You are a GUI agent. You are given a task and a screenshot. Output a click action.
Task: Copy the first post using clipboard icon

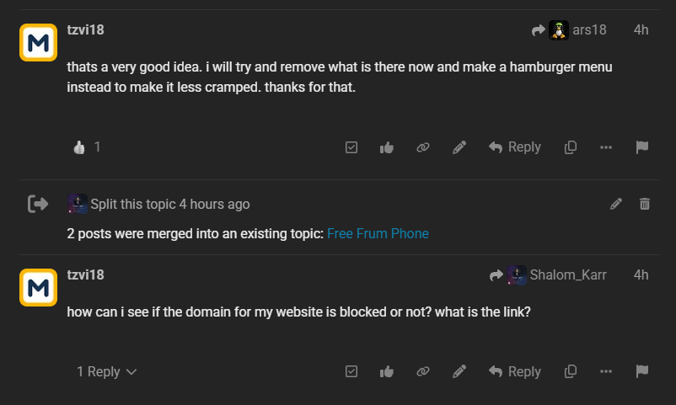571,147
